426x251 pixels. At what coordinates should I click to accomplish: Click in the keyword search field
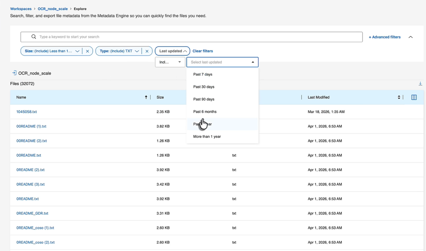coord(192,37)
